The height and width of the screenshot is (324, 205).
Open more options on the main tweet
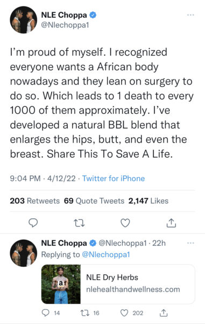[x=190, y=15]
